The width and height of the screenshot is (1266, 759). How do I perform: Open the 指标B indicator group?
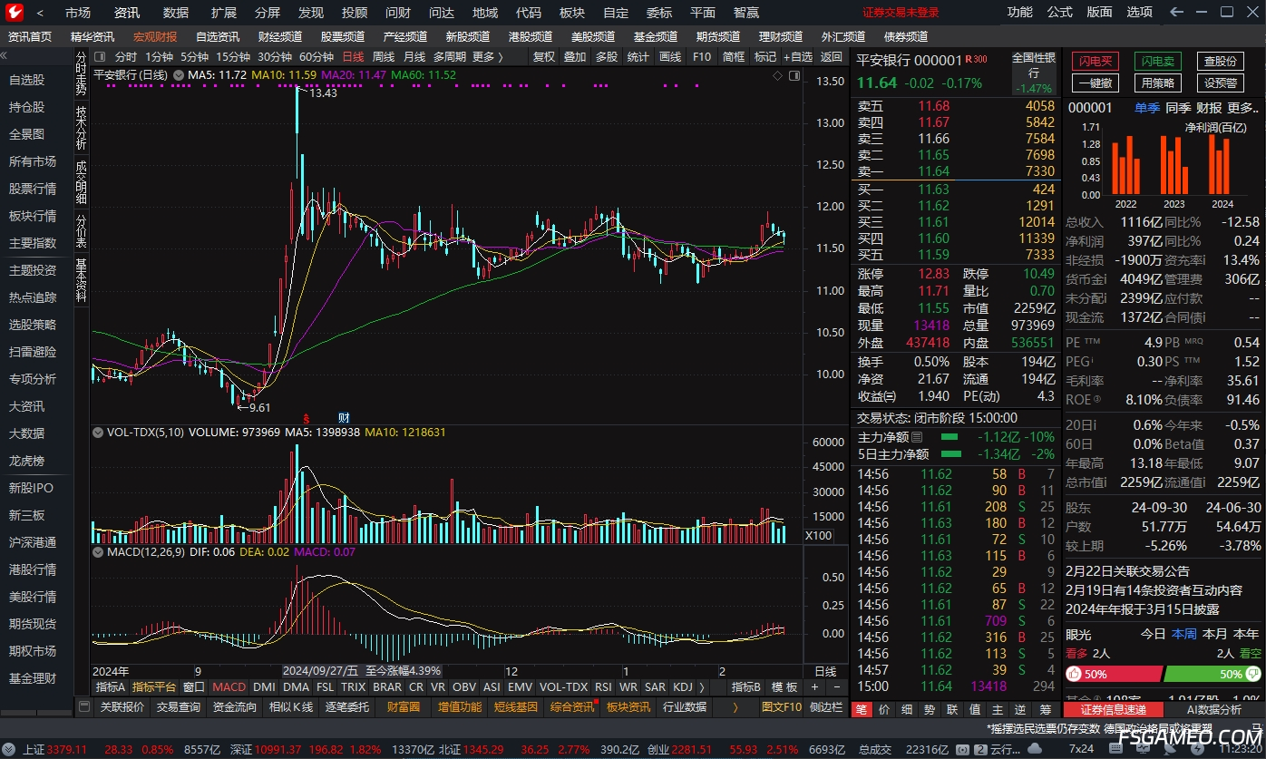(x=746, y=687)
